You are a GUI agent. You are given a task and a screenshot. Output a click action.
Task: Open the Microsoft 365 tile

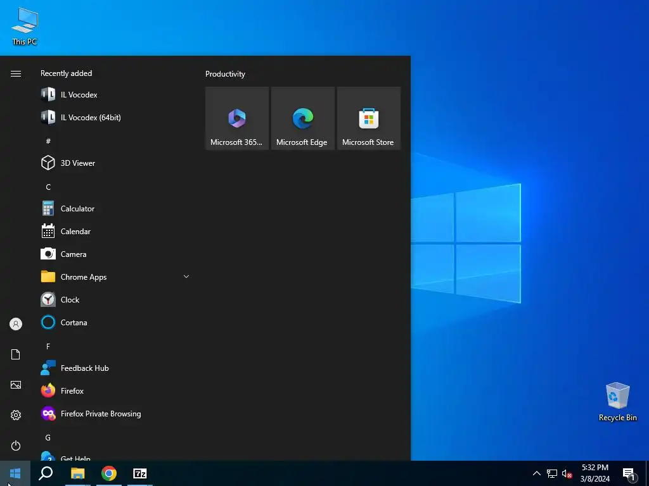pyautogui.click(x=237, y=118)
